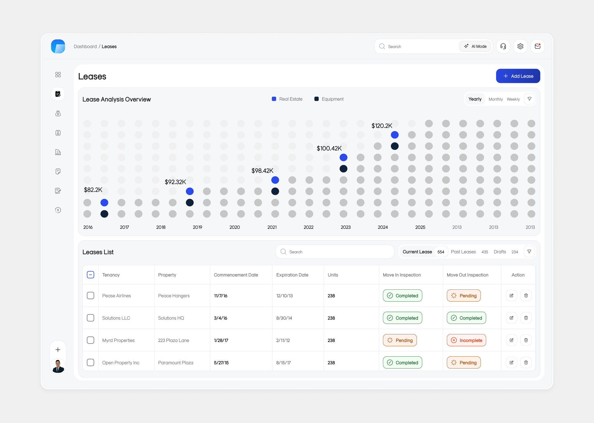Collapse the select-all checkbox in table header
This screenshot has height=423, width=594.
tap(90, 275)
